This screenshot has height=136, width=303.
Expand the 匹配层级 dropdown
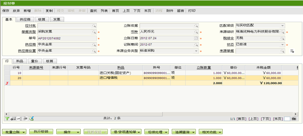click(x=283, y=26)
